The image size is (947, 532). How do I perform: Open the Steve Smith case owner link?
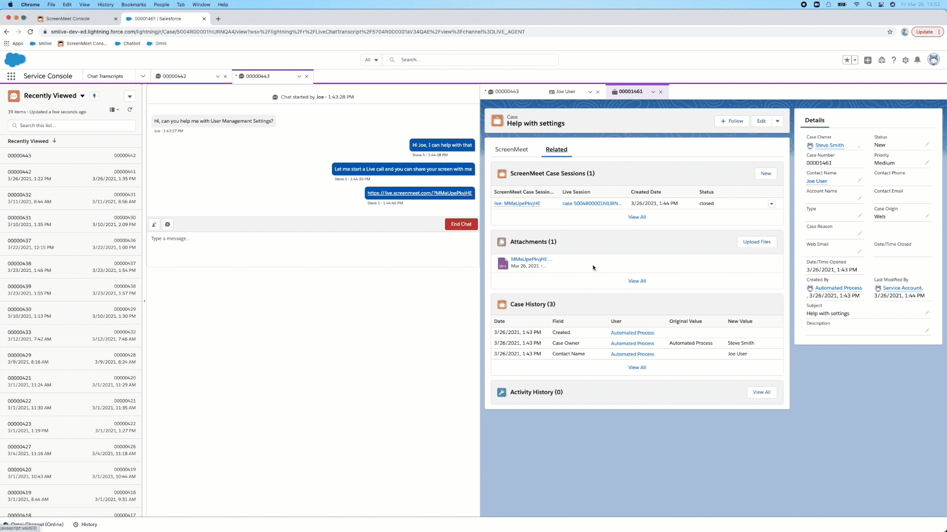pyautogui.click(x=829, y=145)
